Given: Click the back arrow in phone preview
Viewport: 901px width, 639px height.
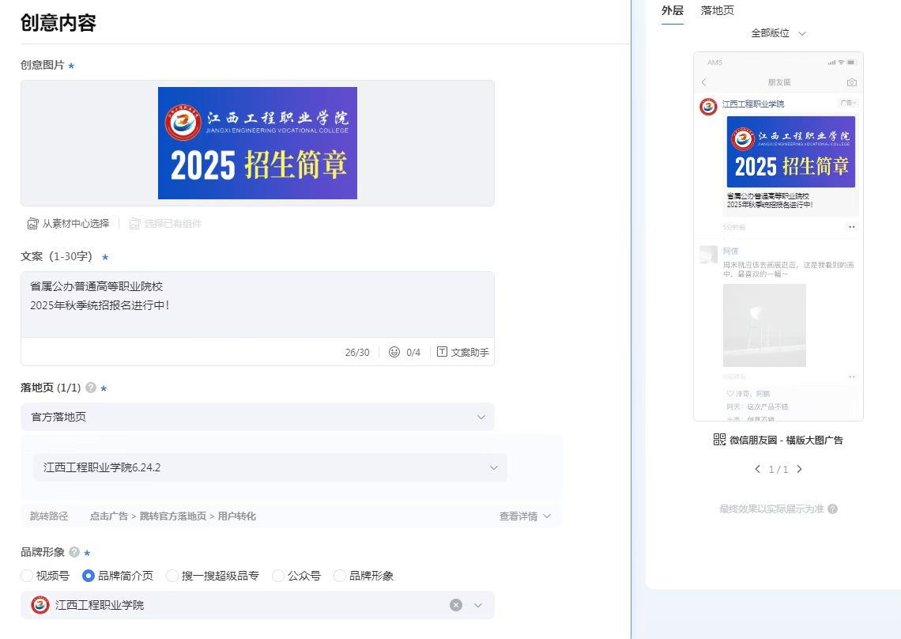Looking at the screenshot, I should click(704, 82).
